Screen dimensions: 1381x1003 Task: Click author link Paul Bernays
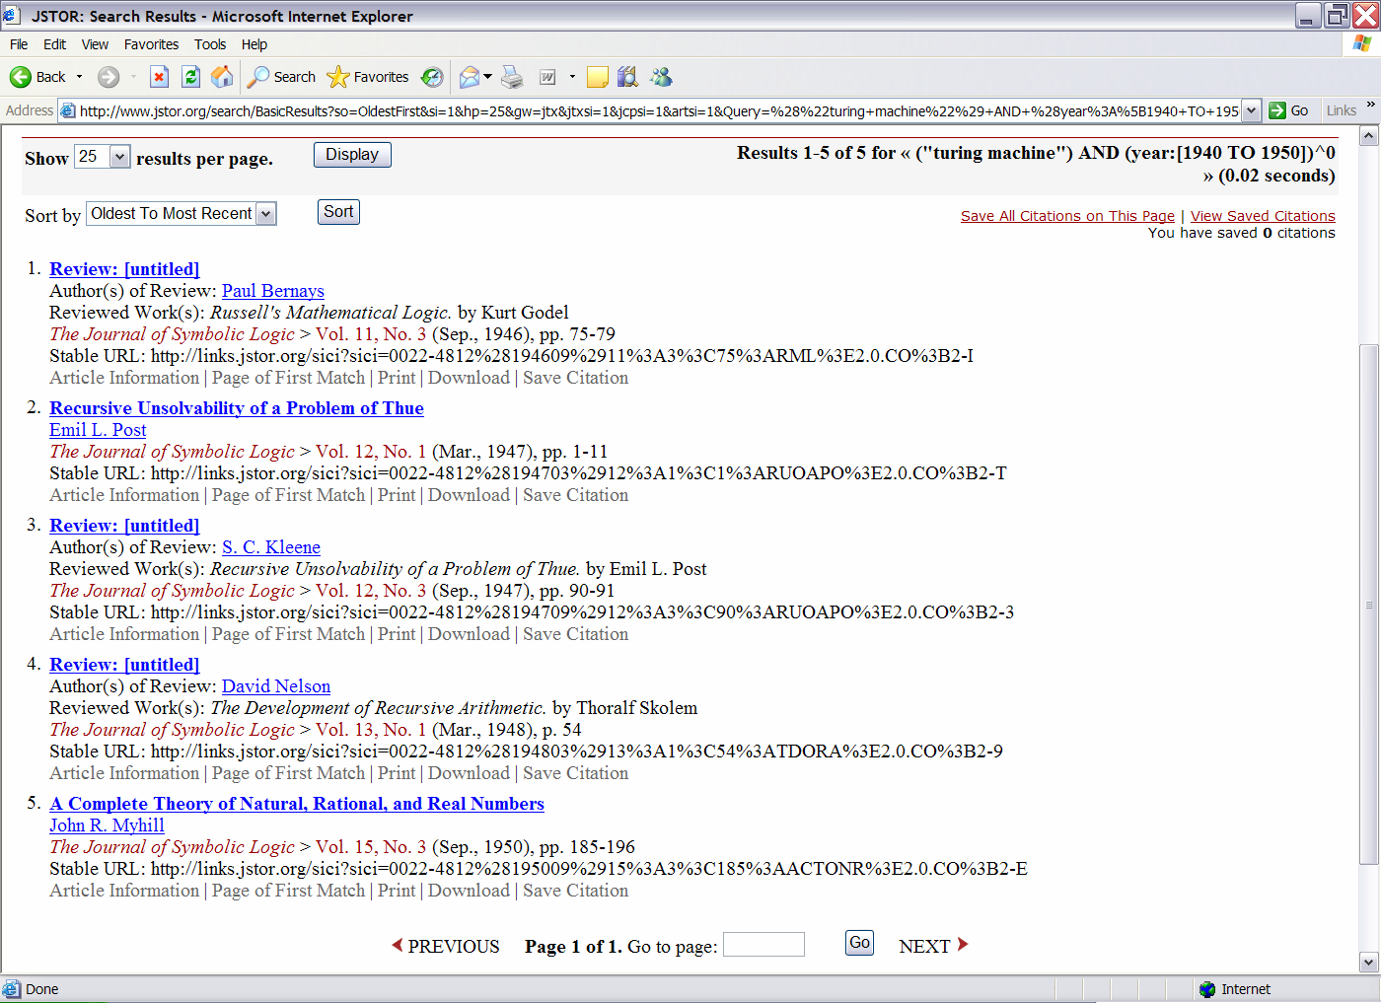[272, 291]
